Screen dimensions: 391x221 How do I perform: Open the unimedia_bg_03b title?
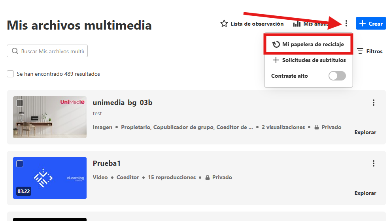123,103
